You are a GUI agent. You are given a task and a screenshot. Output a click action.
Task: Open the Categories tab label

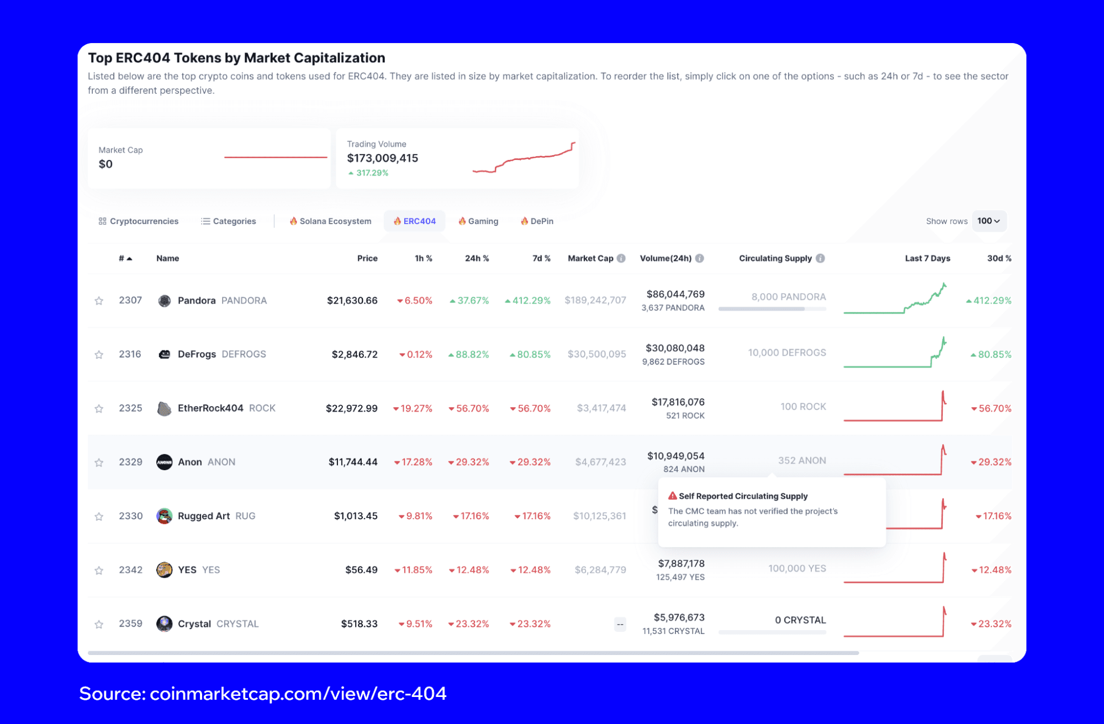235,221
